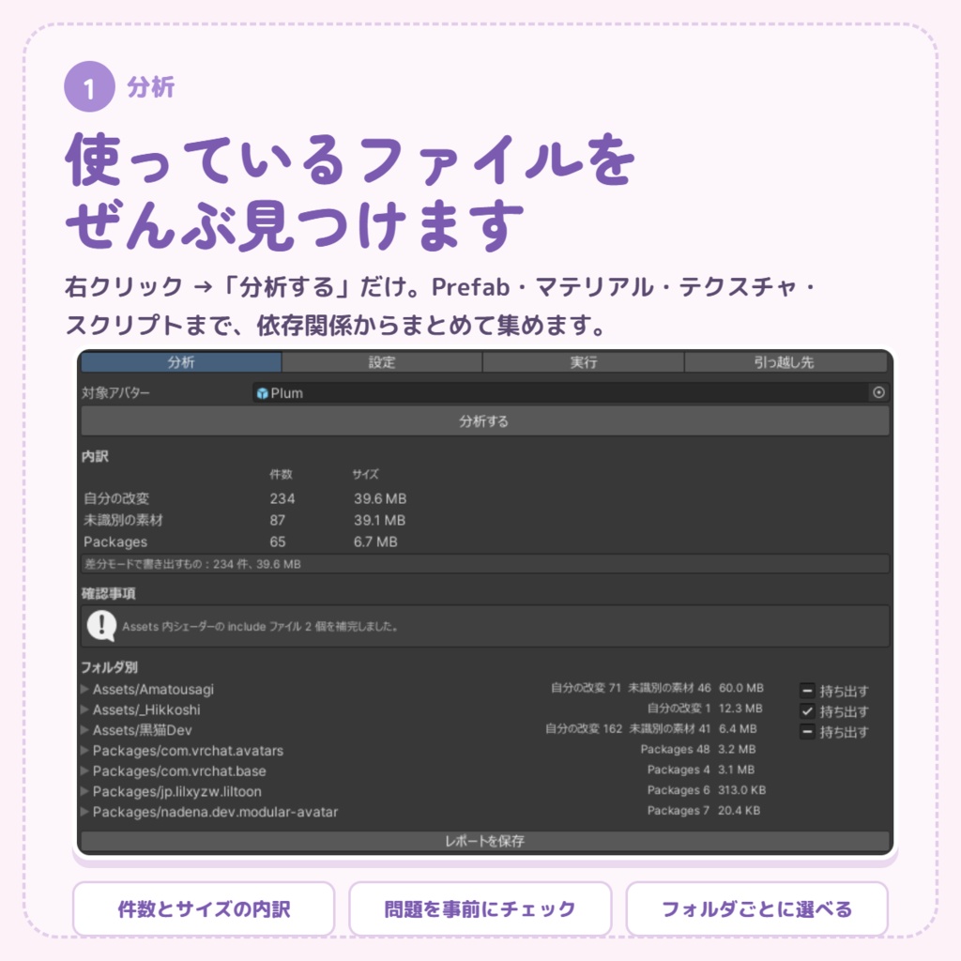
Task: Click the size value 6.7 MB
Action: click(375, 542)
